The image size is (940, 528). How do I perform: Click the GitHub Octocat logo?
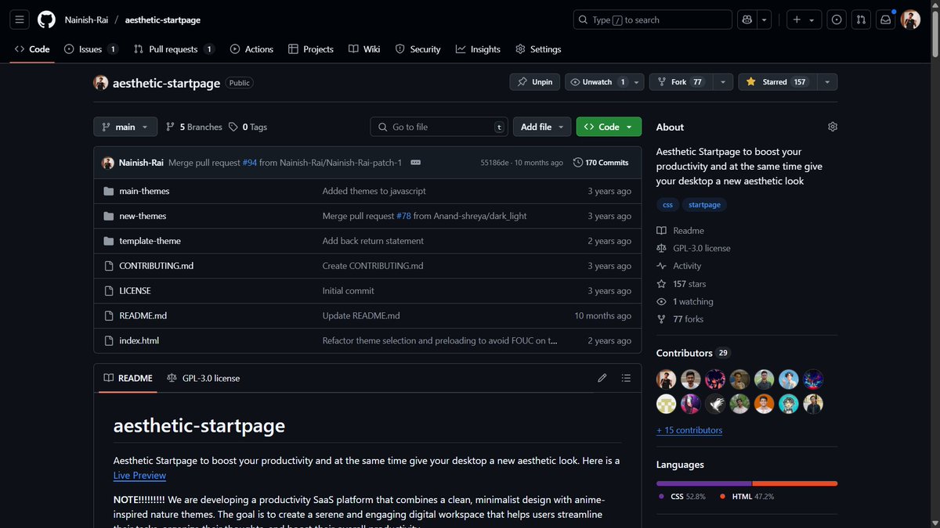coord(47,20)
